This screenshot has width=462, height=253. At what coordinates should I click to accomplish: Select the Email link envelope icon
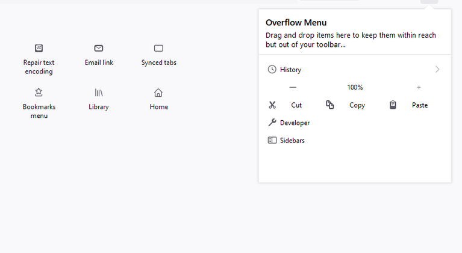[x=99, y=48]
